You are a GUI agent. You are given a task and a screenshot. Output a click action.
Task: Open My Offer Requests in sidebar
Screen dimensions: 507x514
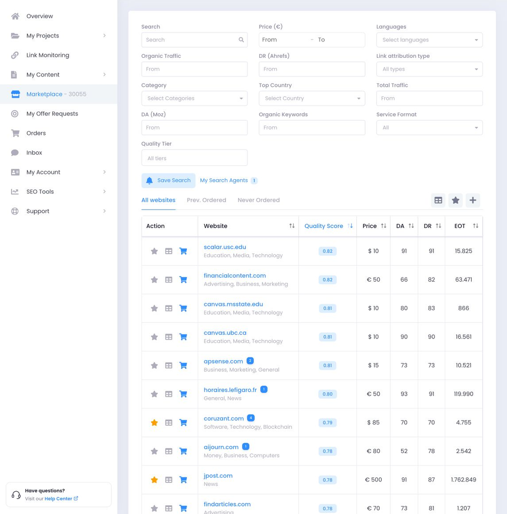(59, 114)
